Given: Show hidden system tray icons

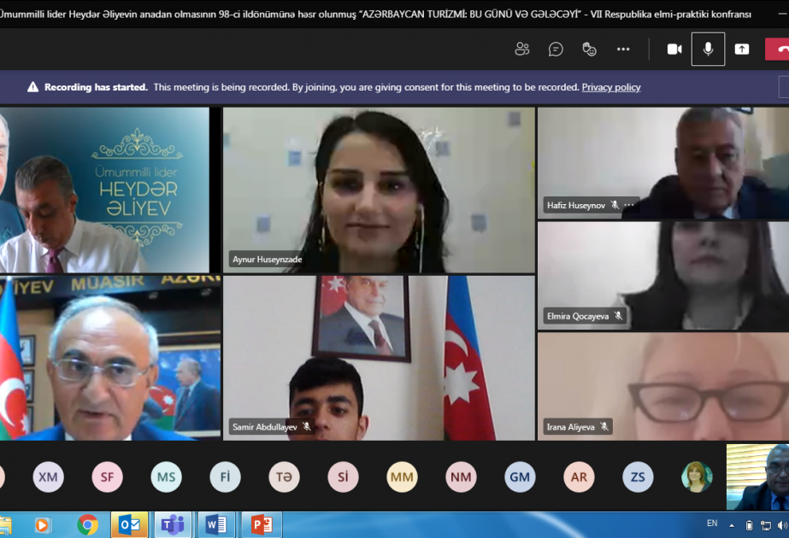Looking at the screenshot, I should (732, 525).
